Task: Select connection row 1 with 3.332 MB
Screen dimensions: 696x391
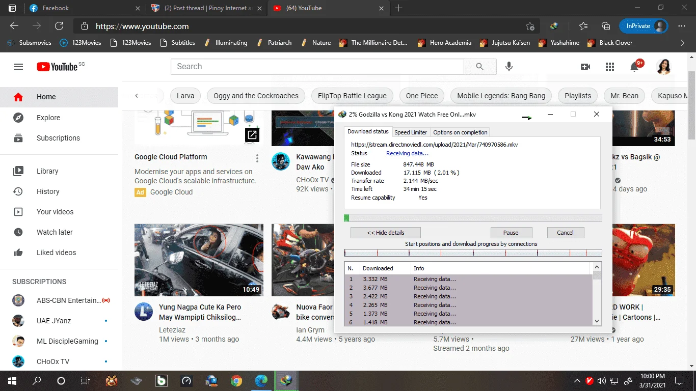Action: pos(468,279)
